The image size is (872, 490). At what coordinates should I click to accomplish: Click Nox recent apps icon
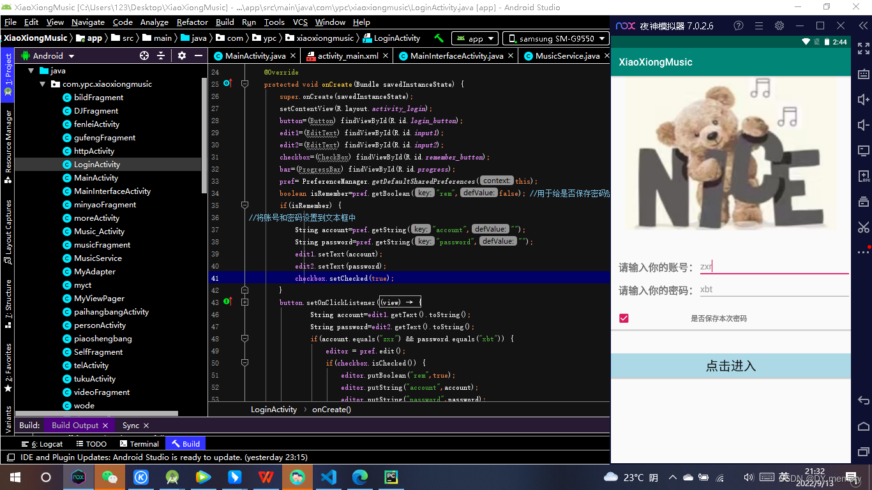point(863,451)
